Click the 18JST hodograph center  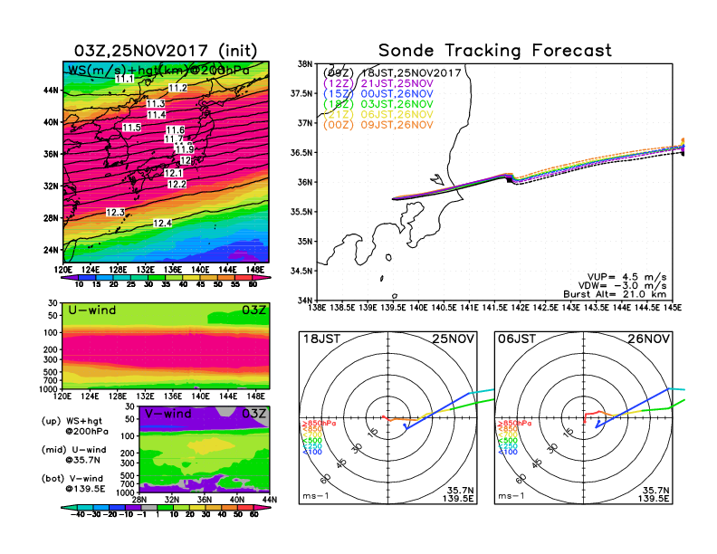[x=390, y=418]
